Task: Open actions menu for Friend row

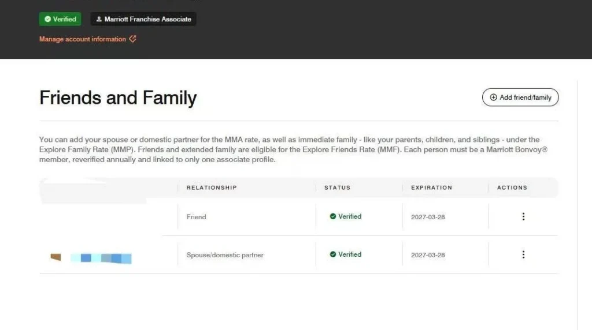Action: point(523,216)
